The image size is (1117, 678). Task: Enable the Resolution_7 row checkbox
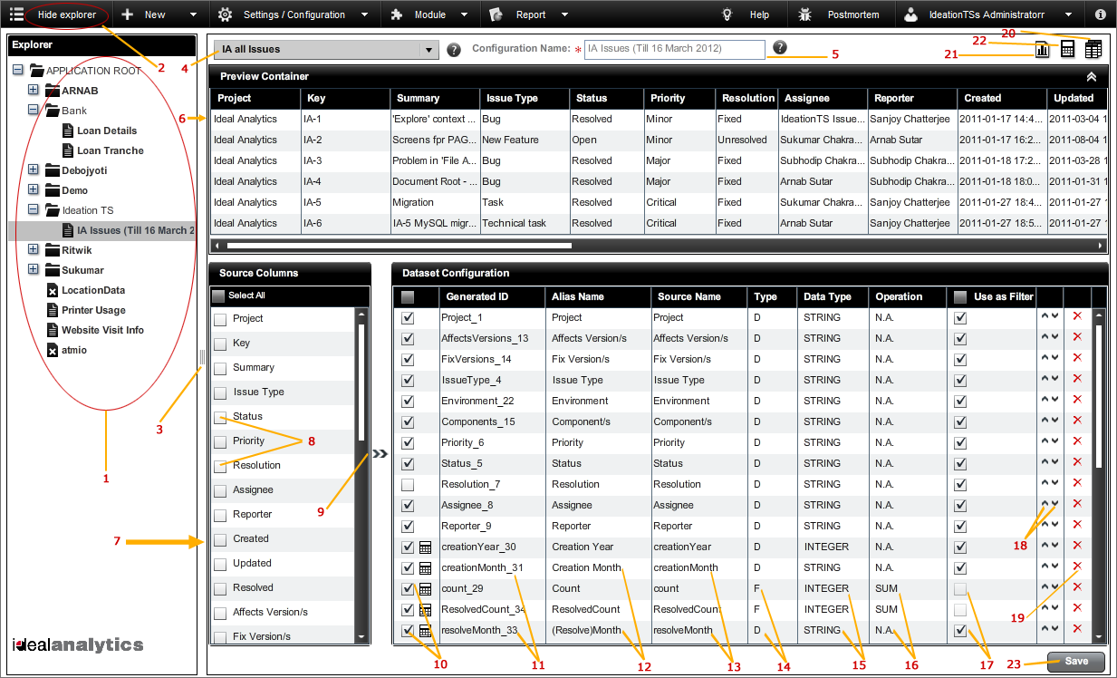(x=408, y=485)
